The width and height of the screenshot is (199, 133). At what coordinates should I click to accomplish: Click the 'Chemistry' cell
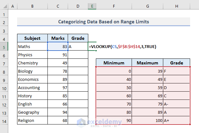(32, 63)
